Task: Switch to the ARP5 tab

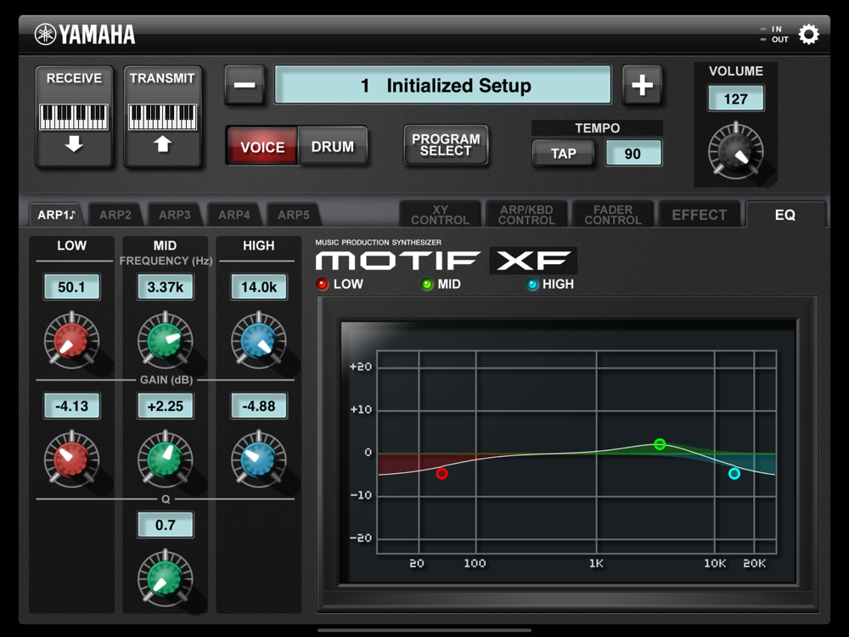Action: 294,215
